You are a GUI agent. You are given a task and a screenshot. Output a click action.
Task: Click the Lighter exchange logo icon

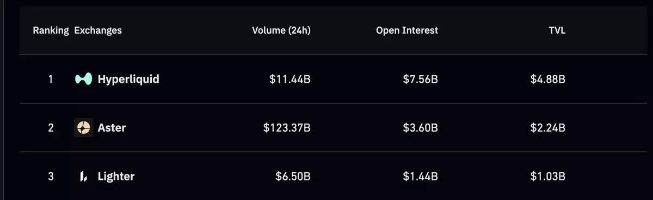[84, 176]
